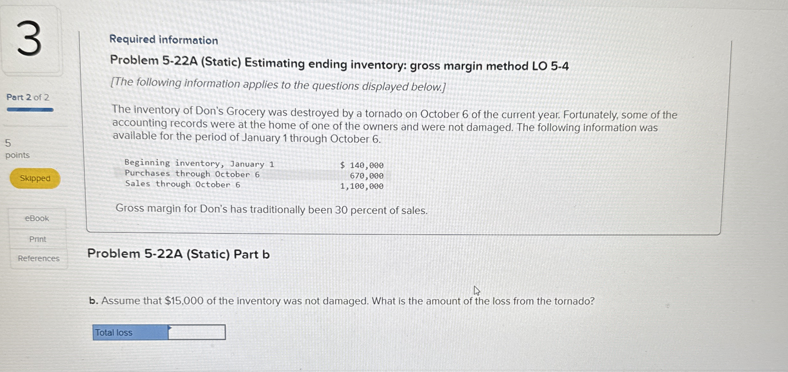
Task: Click the italic information note text
Action: click(x=278, y=84)
